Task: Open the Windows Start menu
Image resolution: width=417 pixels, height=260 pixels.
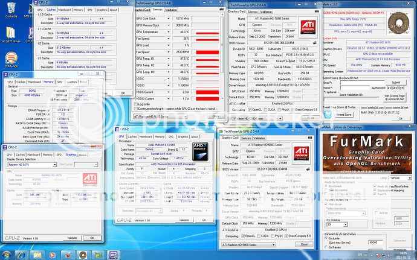Action: coord(6,255)
